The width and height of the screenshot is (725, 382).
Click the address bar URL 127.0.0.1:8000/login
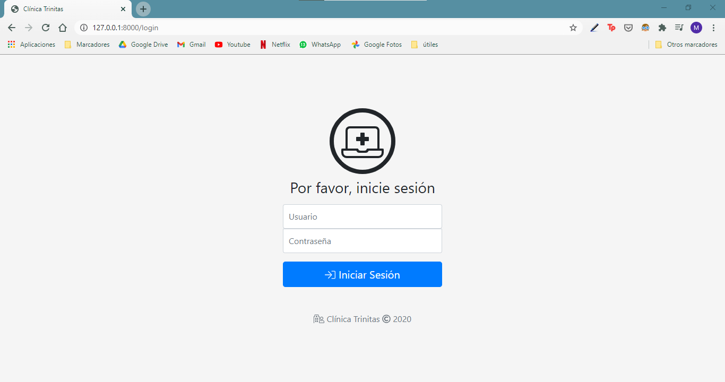coord(125,28)
